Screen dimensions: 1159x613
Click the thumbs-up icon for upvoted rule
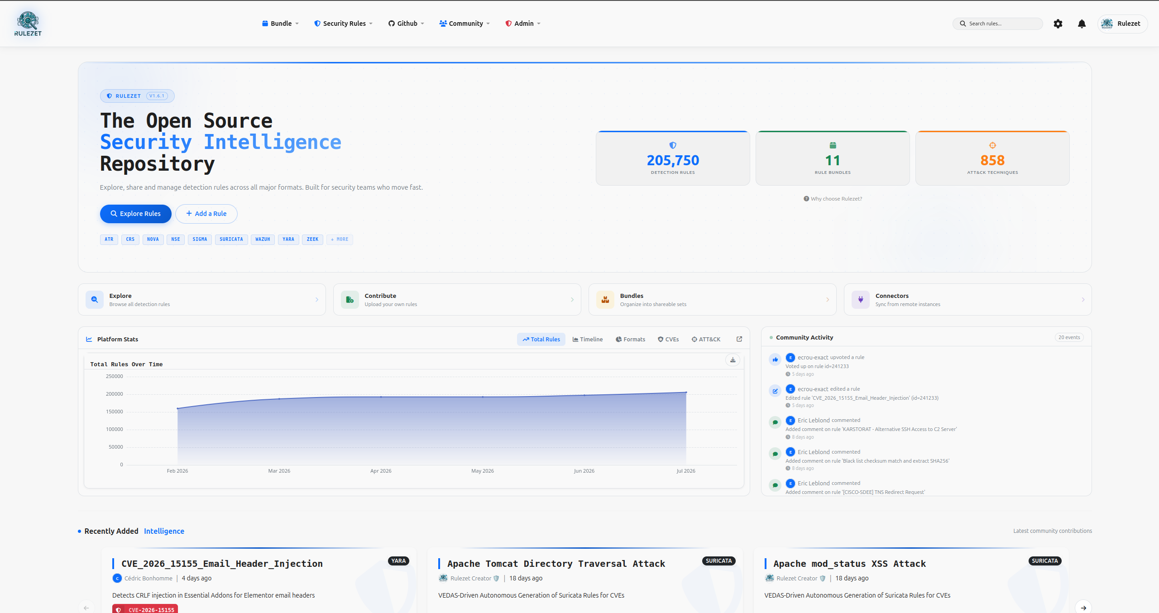[775, 359]
